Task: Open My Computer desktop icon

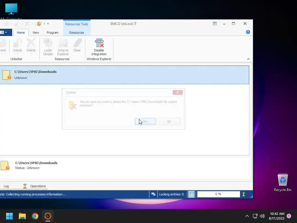Action: coord(11,11)
